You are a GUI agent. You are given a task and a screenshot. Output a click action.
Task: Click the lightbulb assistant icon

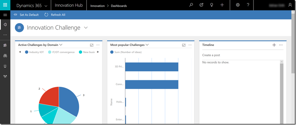tap(212, 5)
